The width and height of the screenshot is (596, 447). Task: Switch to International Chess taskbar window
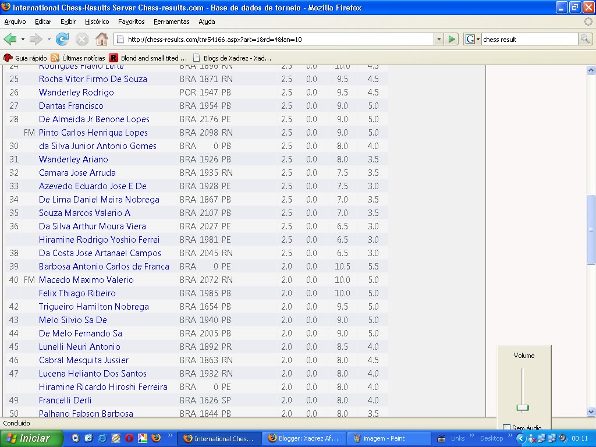click(219, 439)
